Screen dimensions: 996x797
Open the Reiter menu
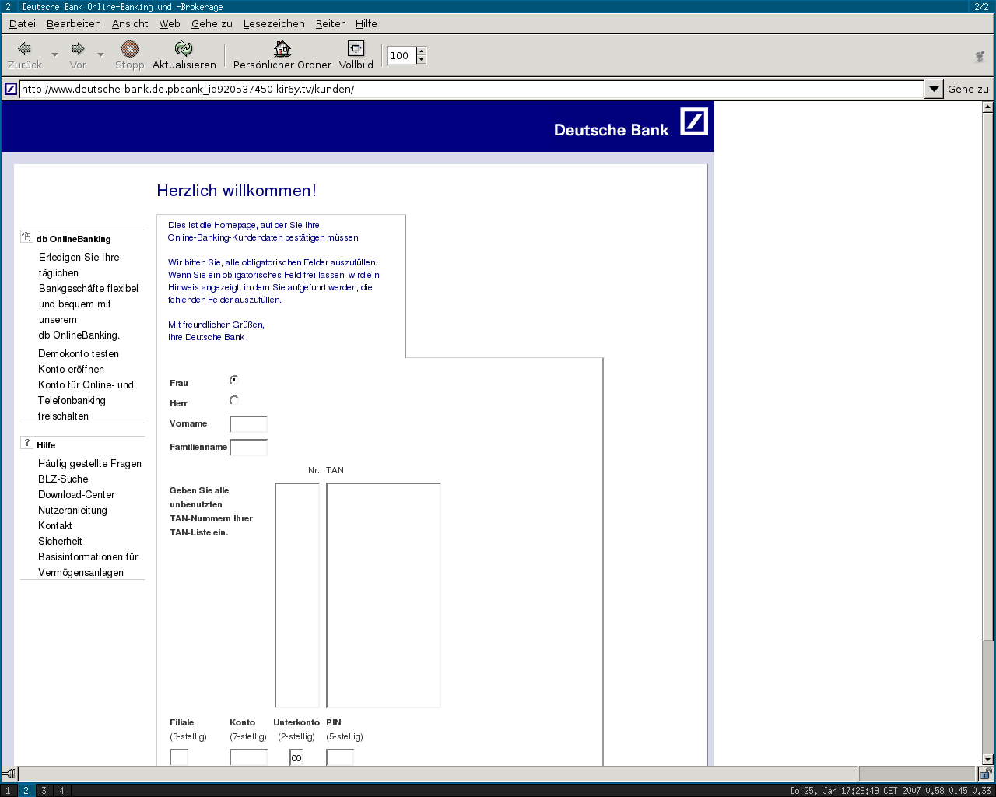pos(330,23)
